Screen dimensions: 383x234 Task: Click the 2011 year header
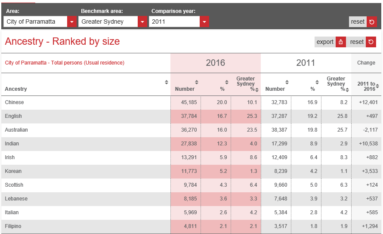click(306, 63)
